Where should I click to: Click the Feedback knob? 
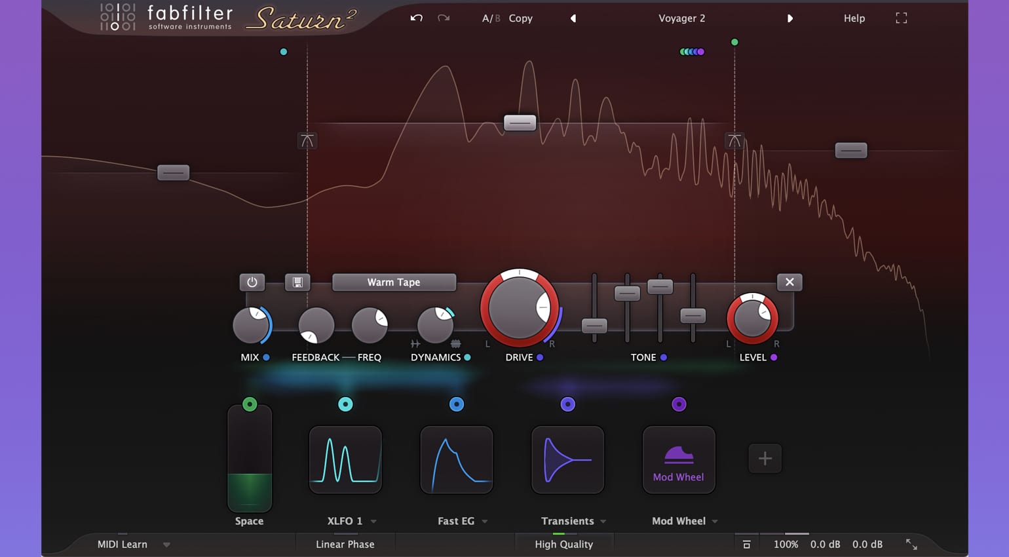tap(316, 326)
